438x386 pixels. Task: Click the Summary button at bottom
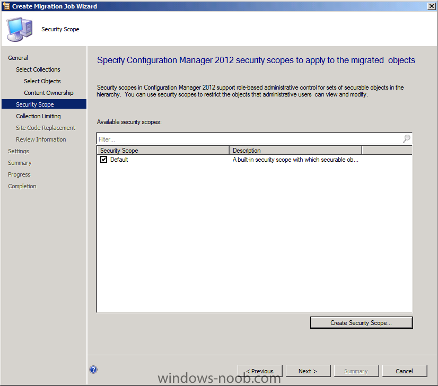pos(356,371)
